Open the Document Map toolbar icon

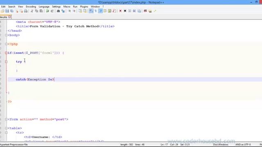tap(110, 11)
